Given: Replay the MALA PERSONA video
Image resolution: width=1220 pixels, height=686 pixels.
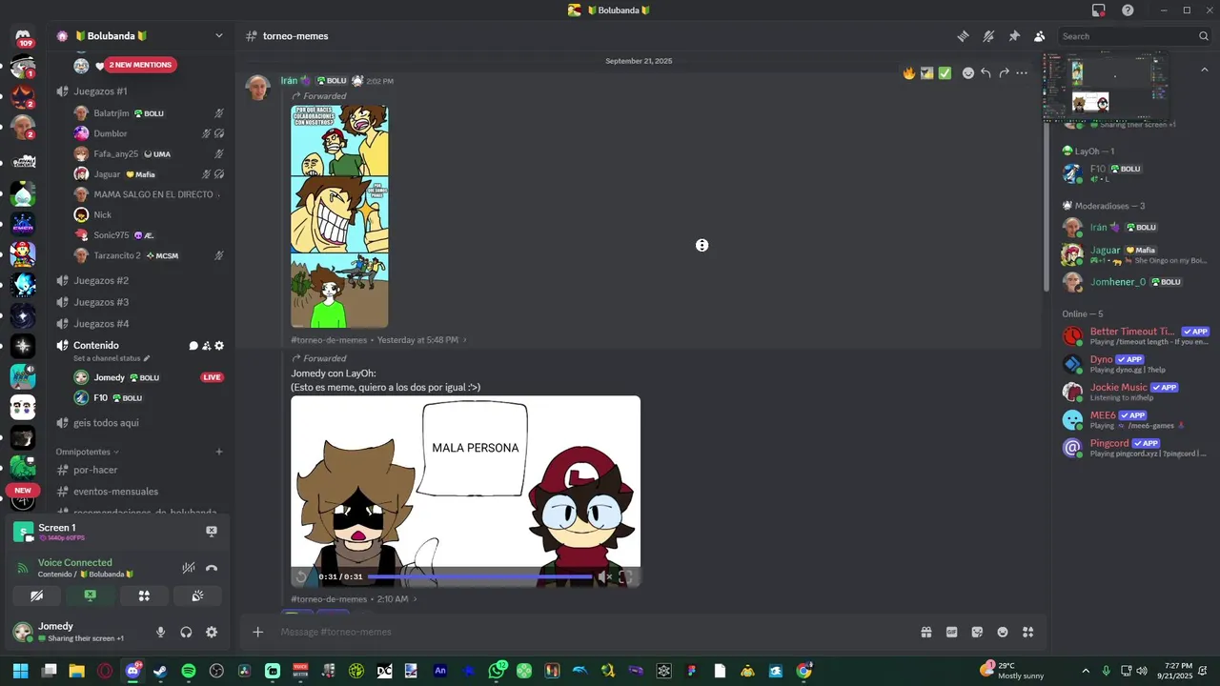Looking at the screenshot, I should pyautogui.click(x=302, y=576).
